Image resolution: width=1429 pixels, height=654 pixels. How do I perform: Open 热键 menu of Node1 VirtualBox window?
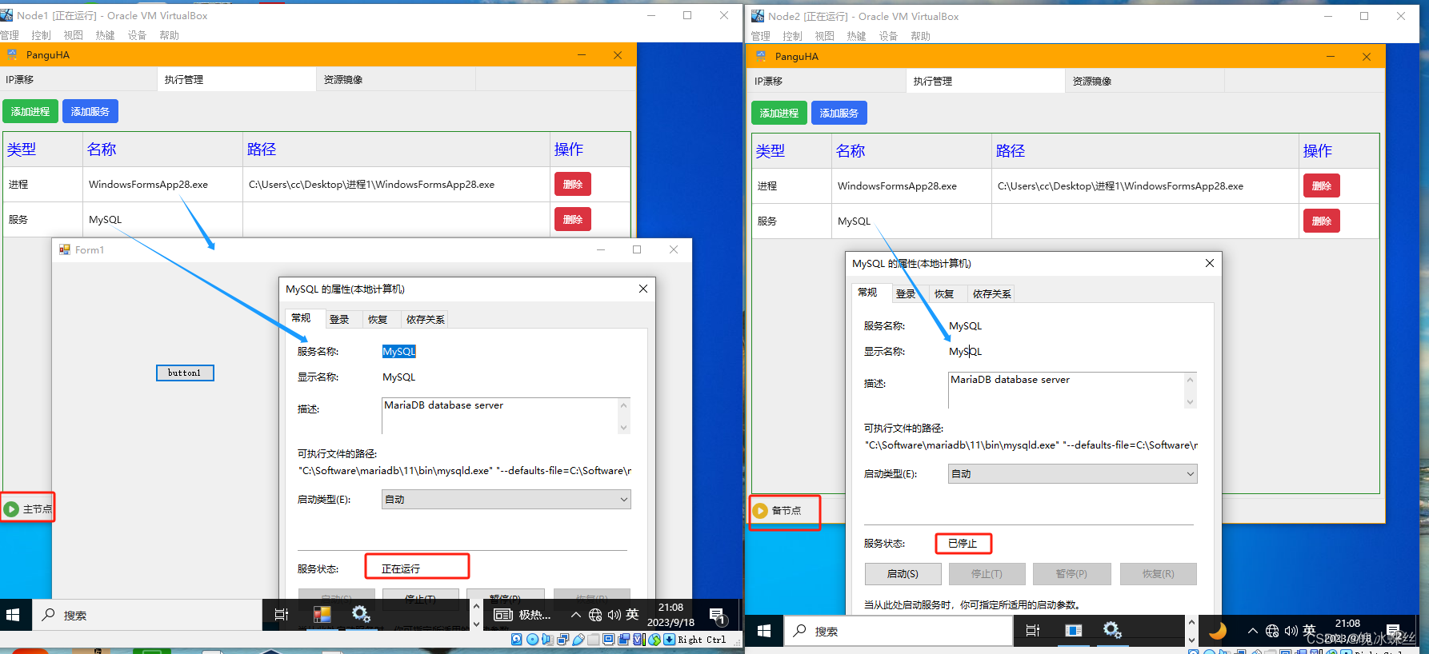105,35
